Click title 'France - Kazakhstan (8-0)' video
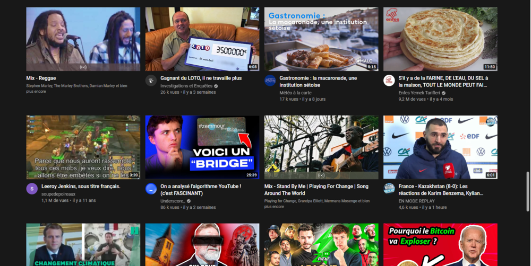531x266 pixels. click(441, 190)
